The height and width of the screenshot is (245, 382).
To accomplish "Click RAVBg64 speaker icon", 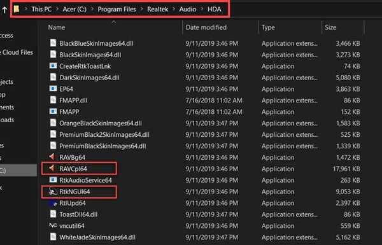I will point(52,157).
